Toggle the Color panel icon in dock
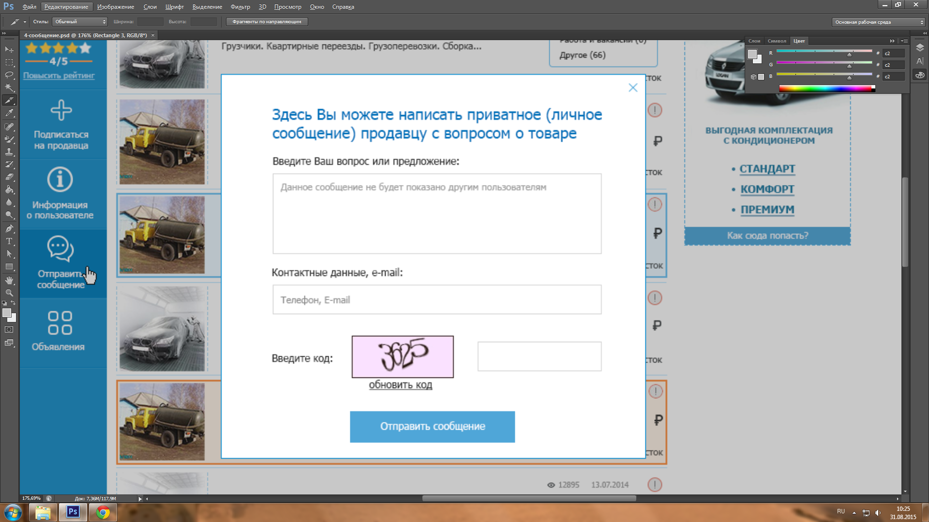 point(920,75)
